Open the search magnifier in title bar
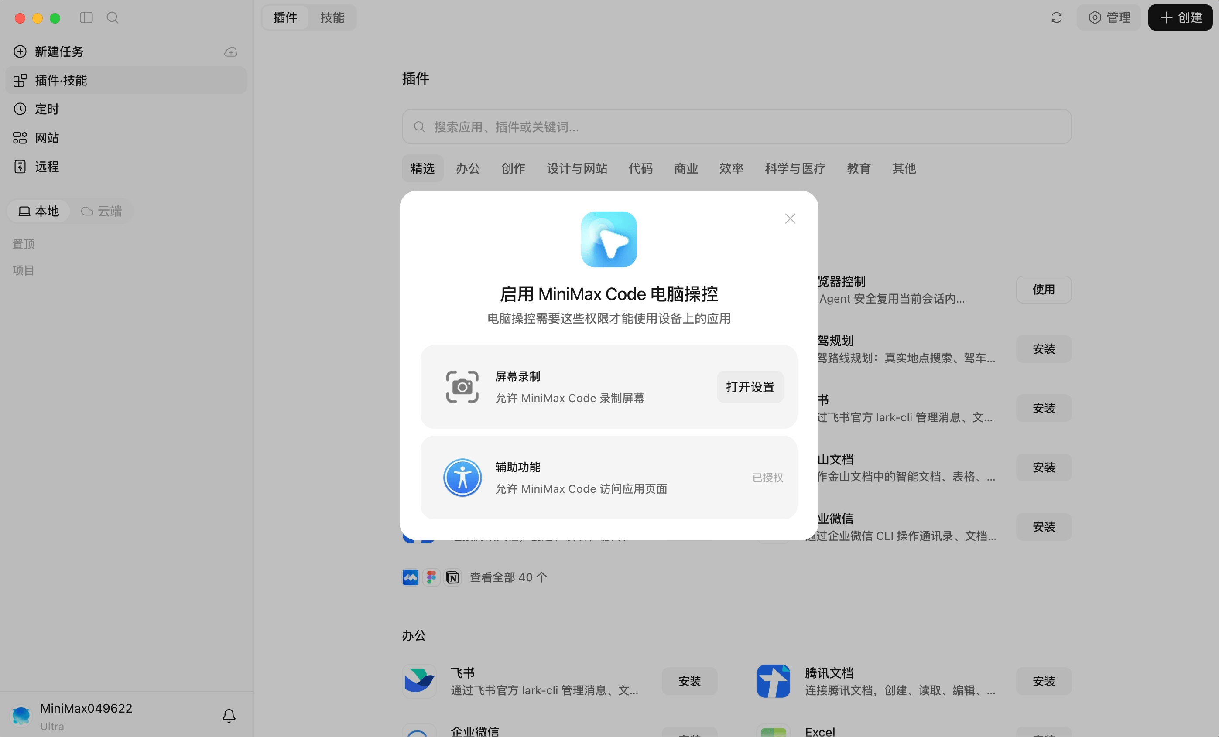Viewport: 1219px width, 737px height. coord(113,18)
